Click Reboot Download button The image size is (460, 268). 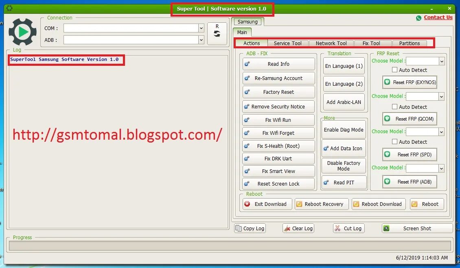379,204
